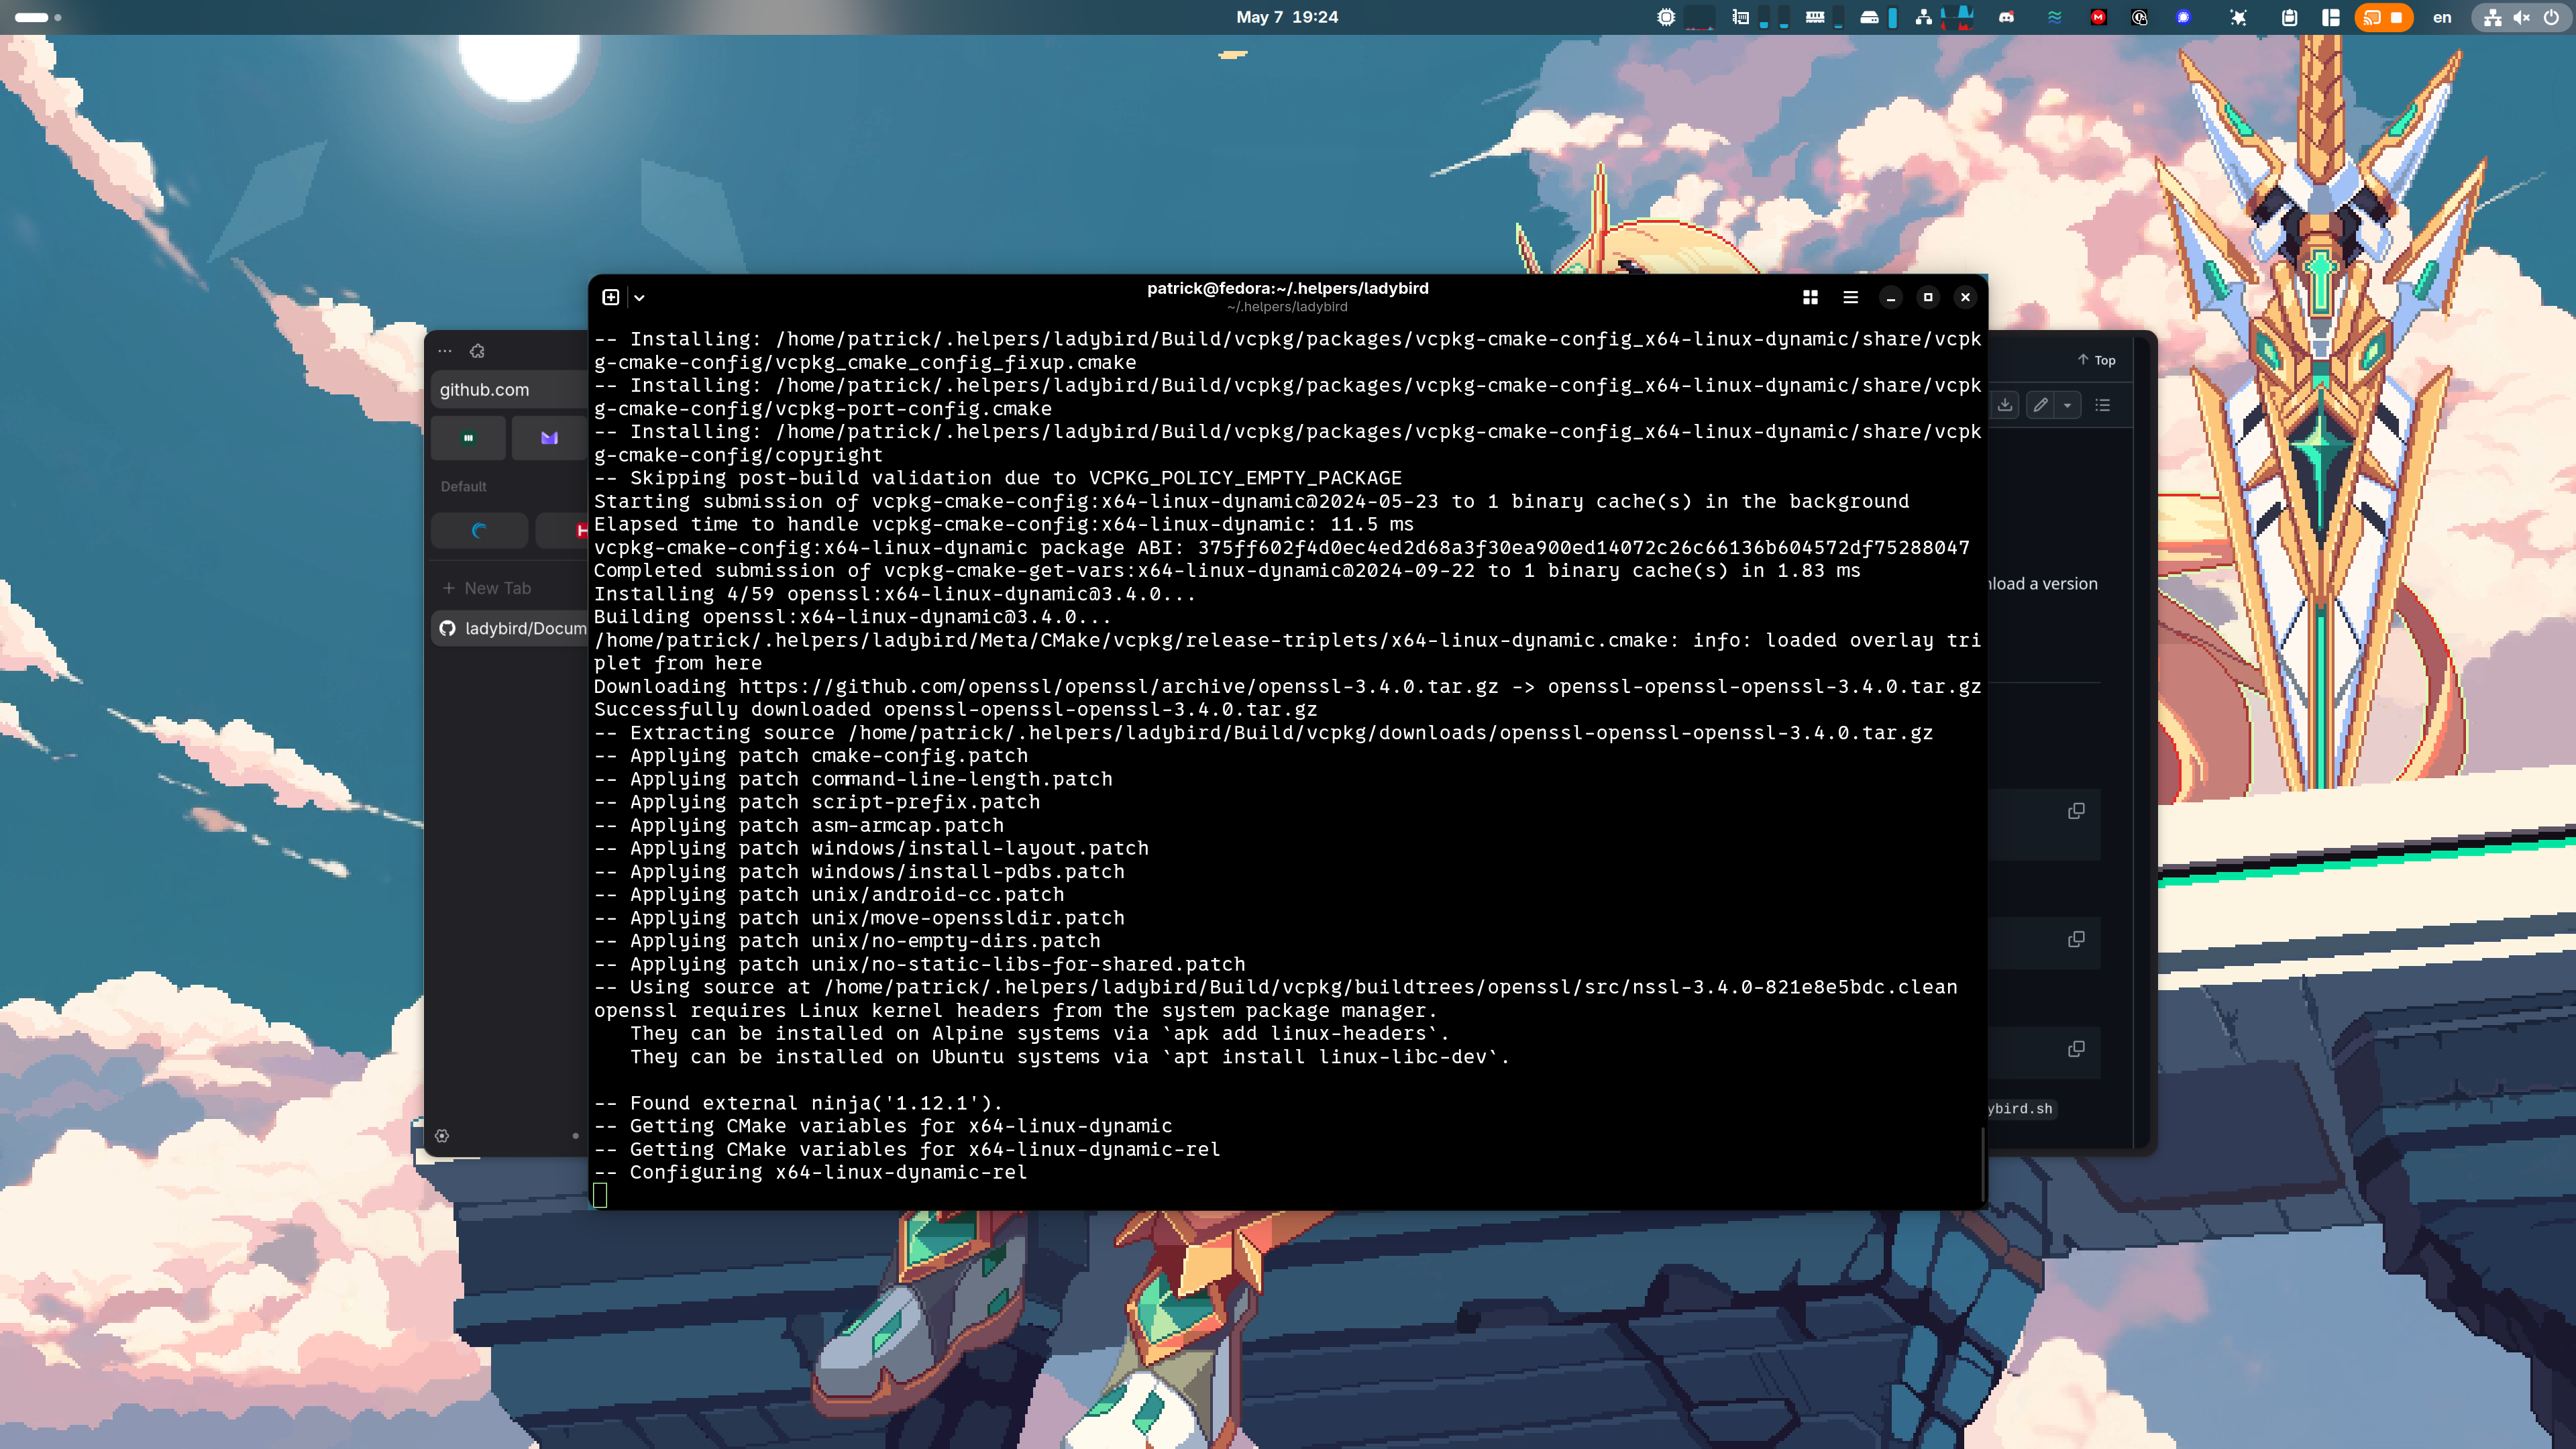
Task: Open the clipboard manager tray icon
Action: tap(2290, 17)
